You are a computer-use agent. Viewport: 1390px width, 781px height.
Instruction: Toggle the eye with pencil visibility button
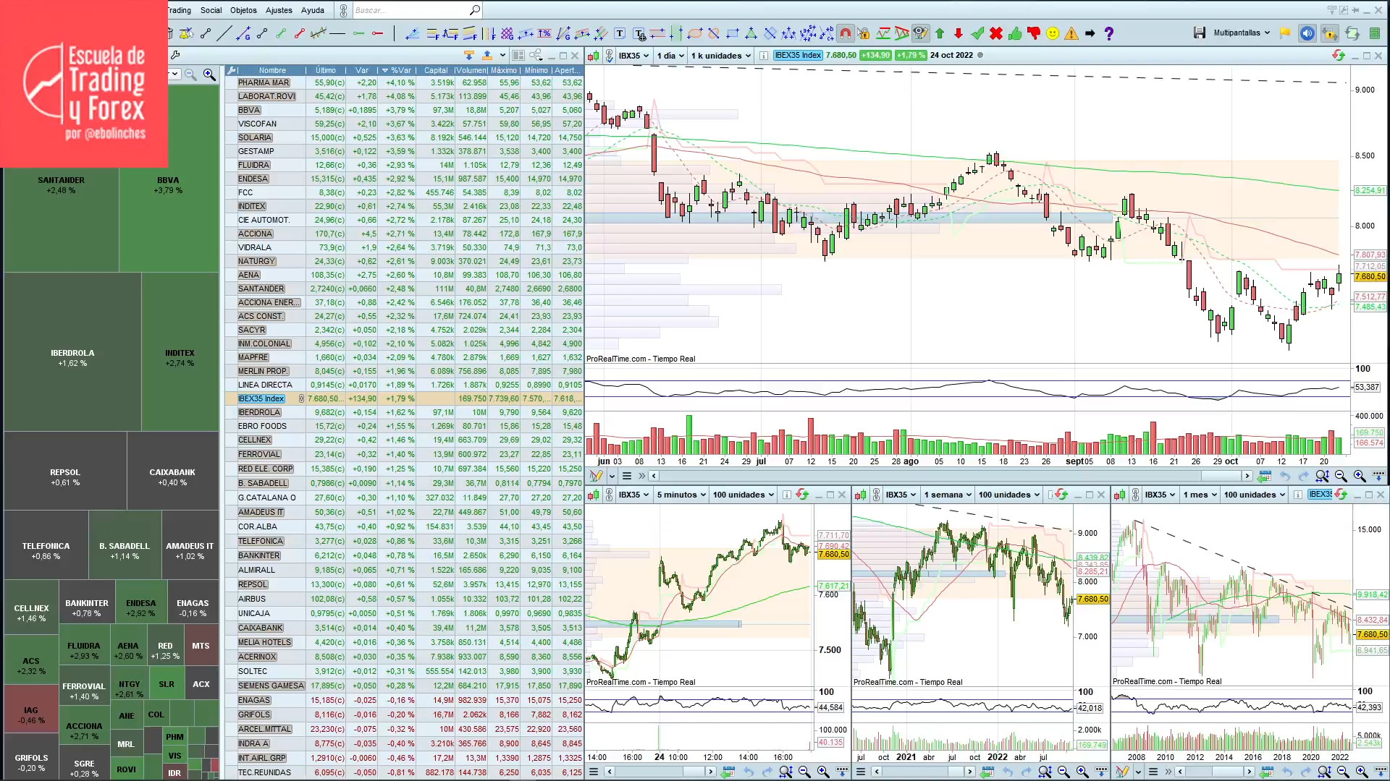920,33
